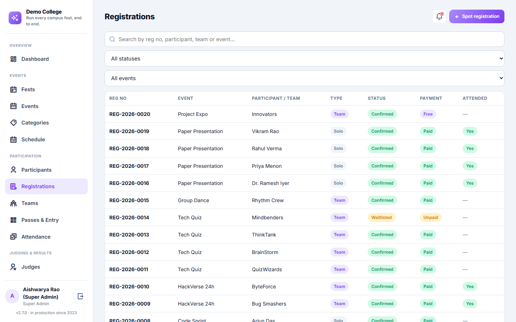Screen dimensions: 516x322
Task: Click the Schedule calendar icon
Action: (14, 140)
